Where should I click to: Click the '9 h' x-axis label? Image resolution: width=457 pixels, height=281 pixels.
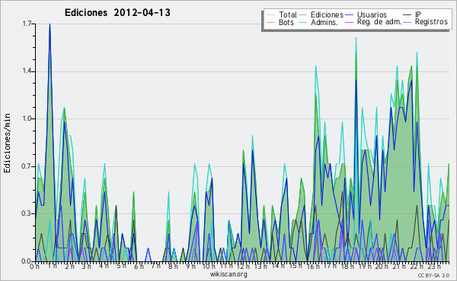click(190, 267)
